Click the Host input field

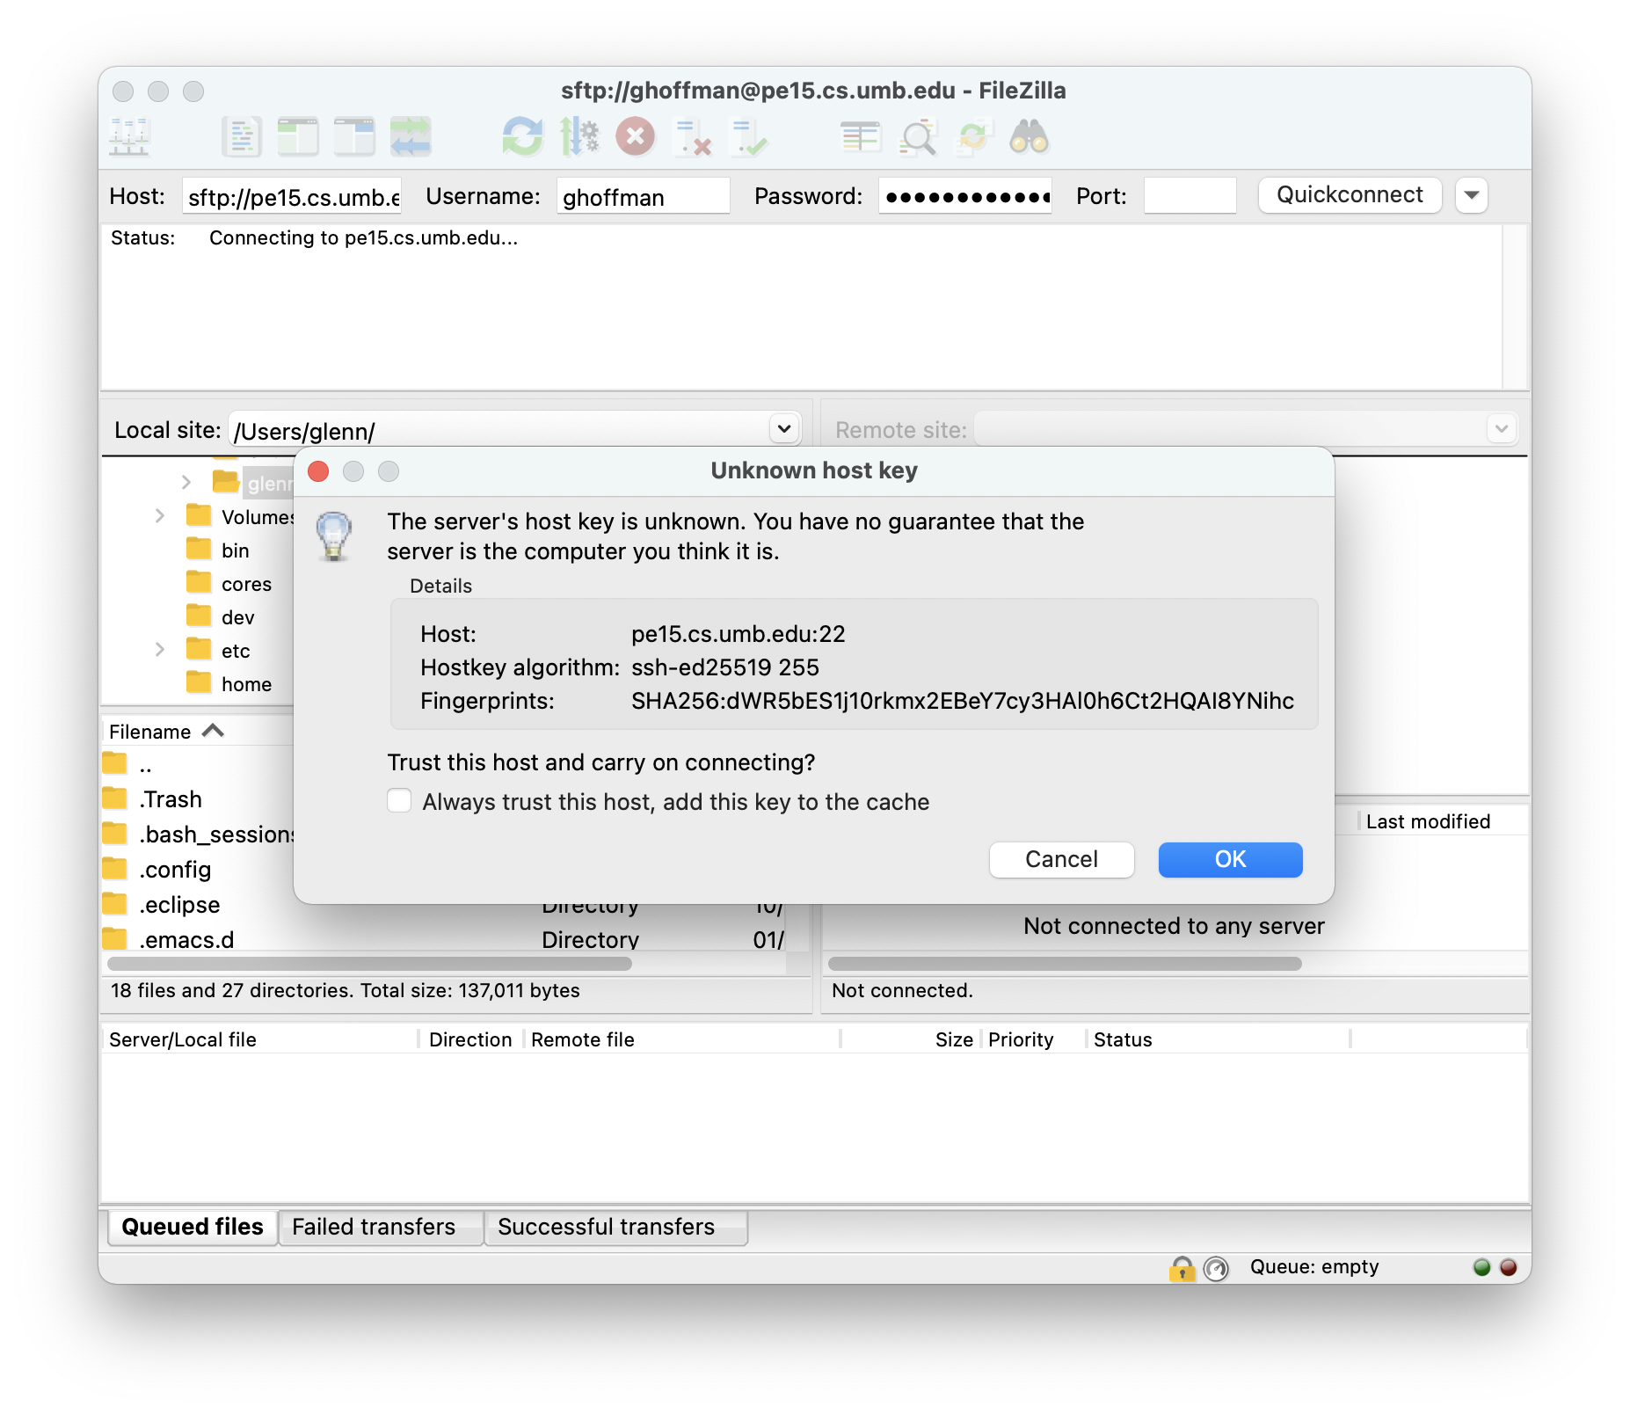pyautogui.click(x=293, y=196)
